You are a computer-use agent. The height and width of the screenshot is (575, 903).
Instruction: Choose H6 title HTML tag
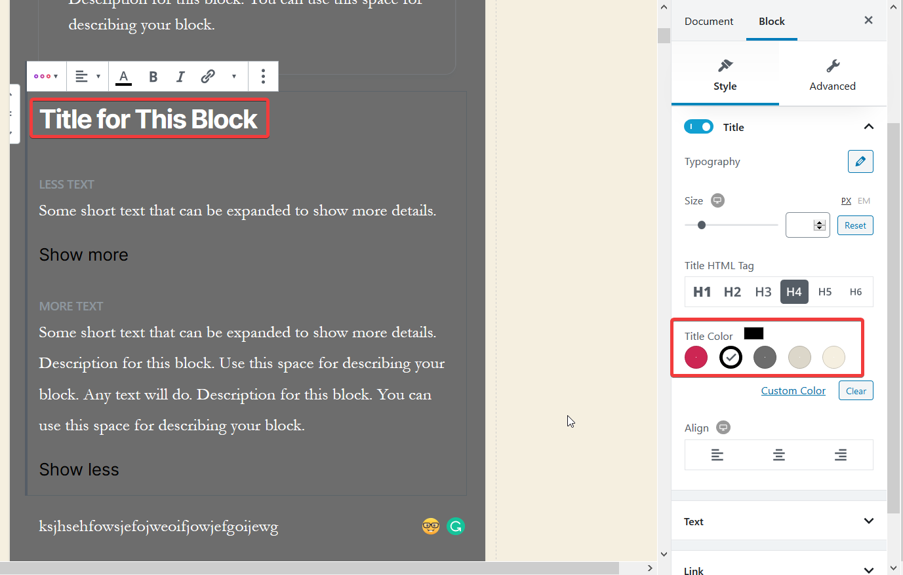[x=856, y=292]
